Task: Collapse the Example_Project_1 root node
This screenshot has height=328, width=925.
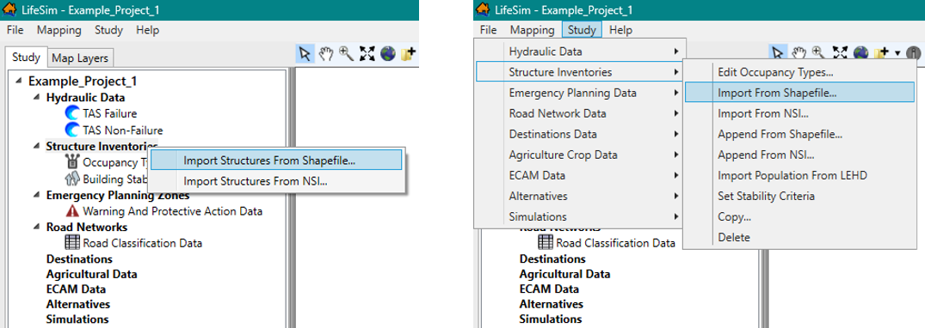Action: (20, 82)
